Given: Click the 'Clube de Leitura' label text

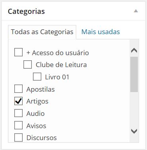Looking at the screenshot, I should (x=61, y=65).
